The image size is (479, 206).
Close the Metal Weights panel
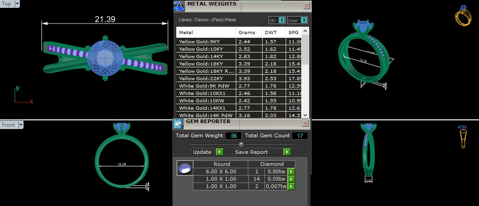pos(307,6)
